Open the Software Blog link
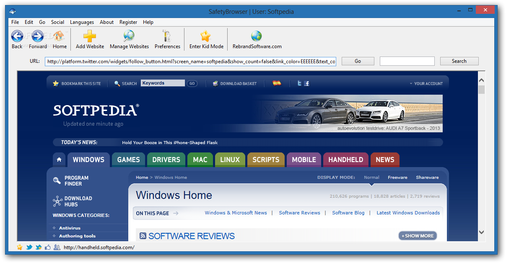 coord(348,213)
